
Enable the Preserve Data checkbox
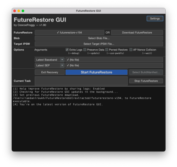point(85,50)
